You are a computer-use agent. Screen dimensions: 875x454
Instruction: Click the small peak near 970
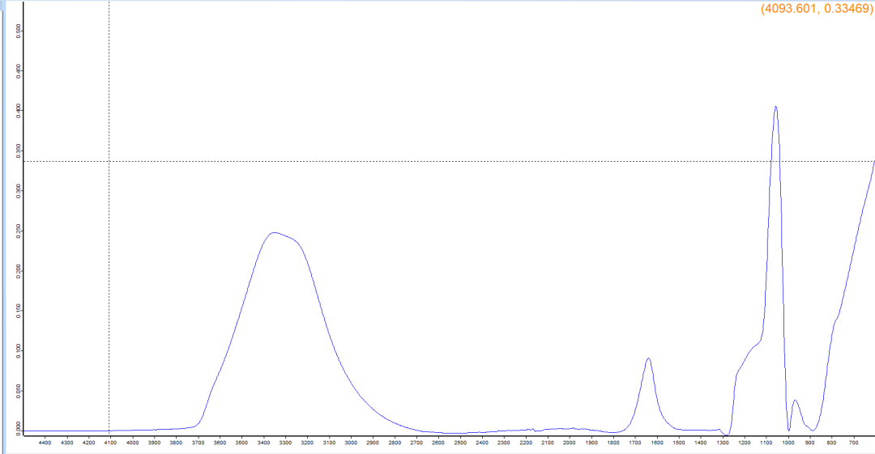(795, 401)
